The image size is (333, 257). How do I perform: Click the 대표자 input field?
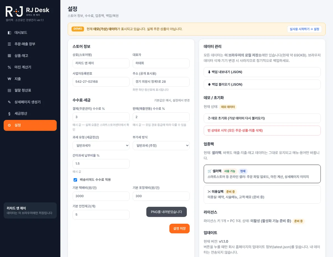point(161,63)
